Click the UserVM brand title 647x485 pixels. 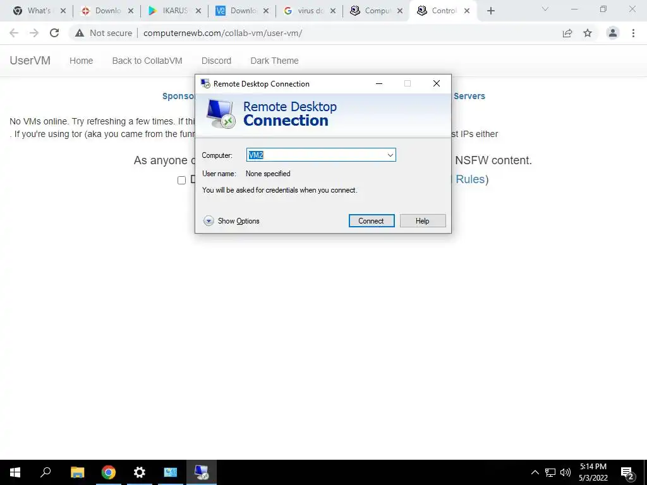pyautogui.click(x=30, y=61)
